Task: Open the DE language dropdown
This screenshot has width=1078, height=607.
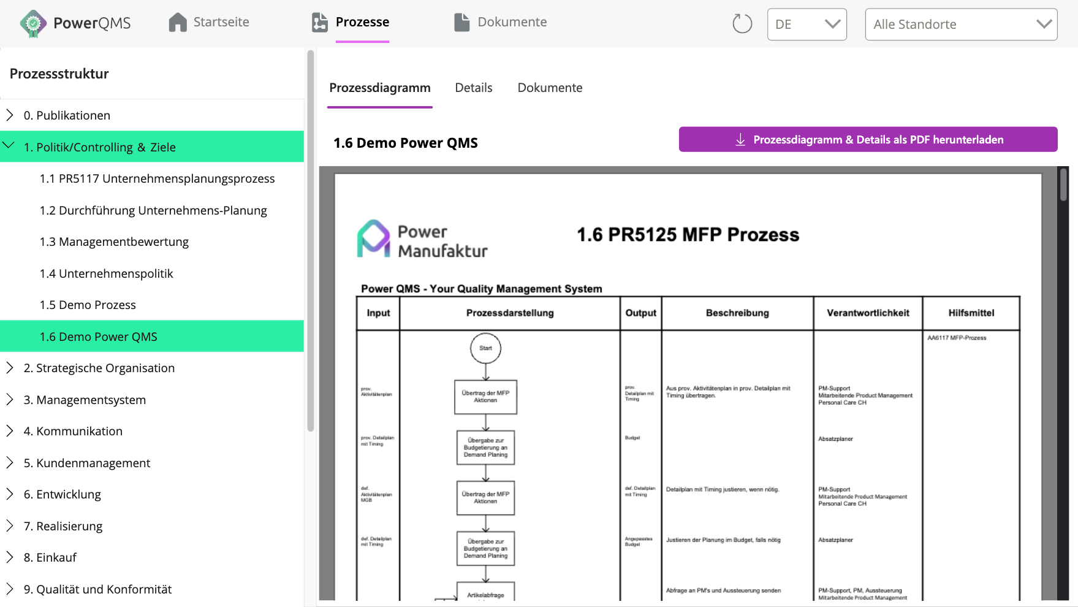Action: coord(807,25)
